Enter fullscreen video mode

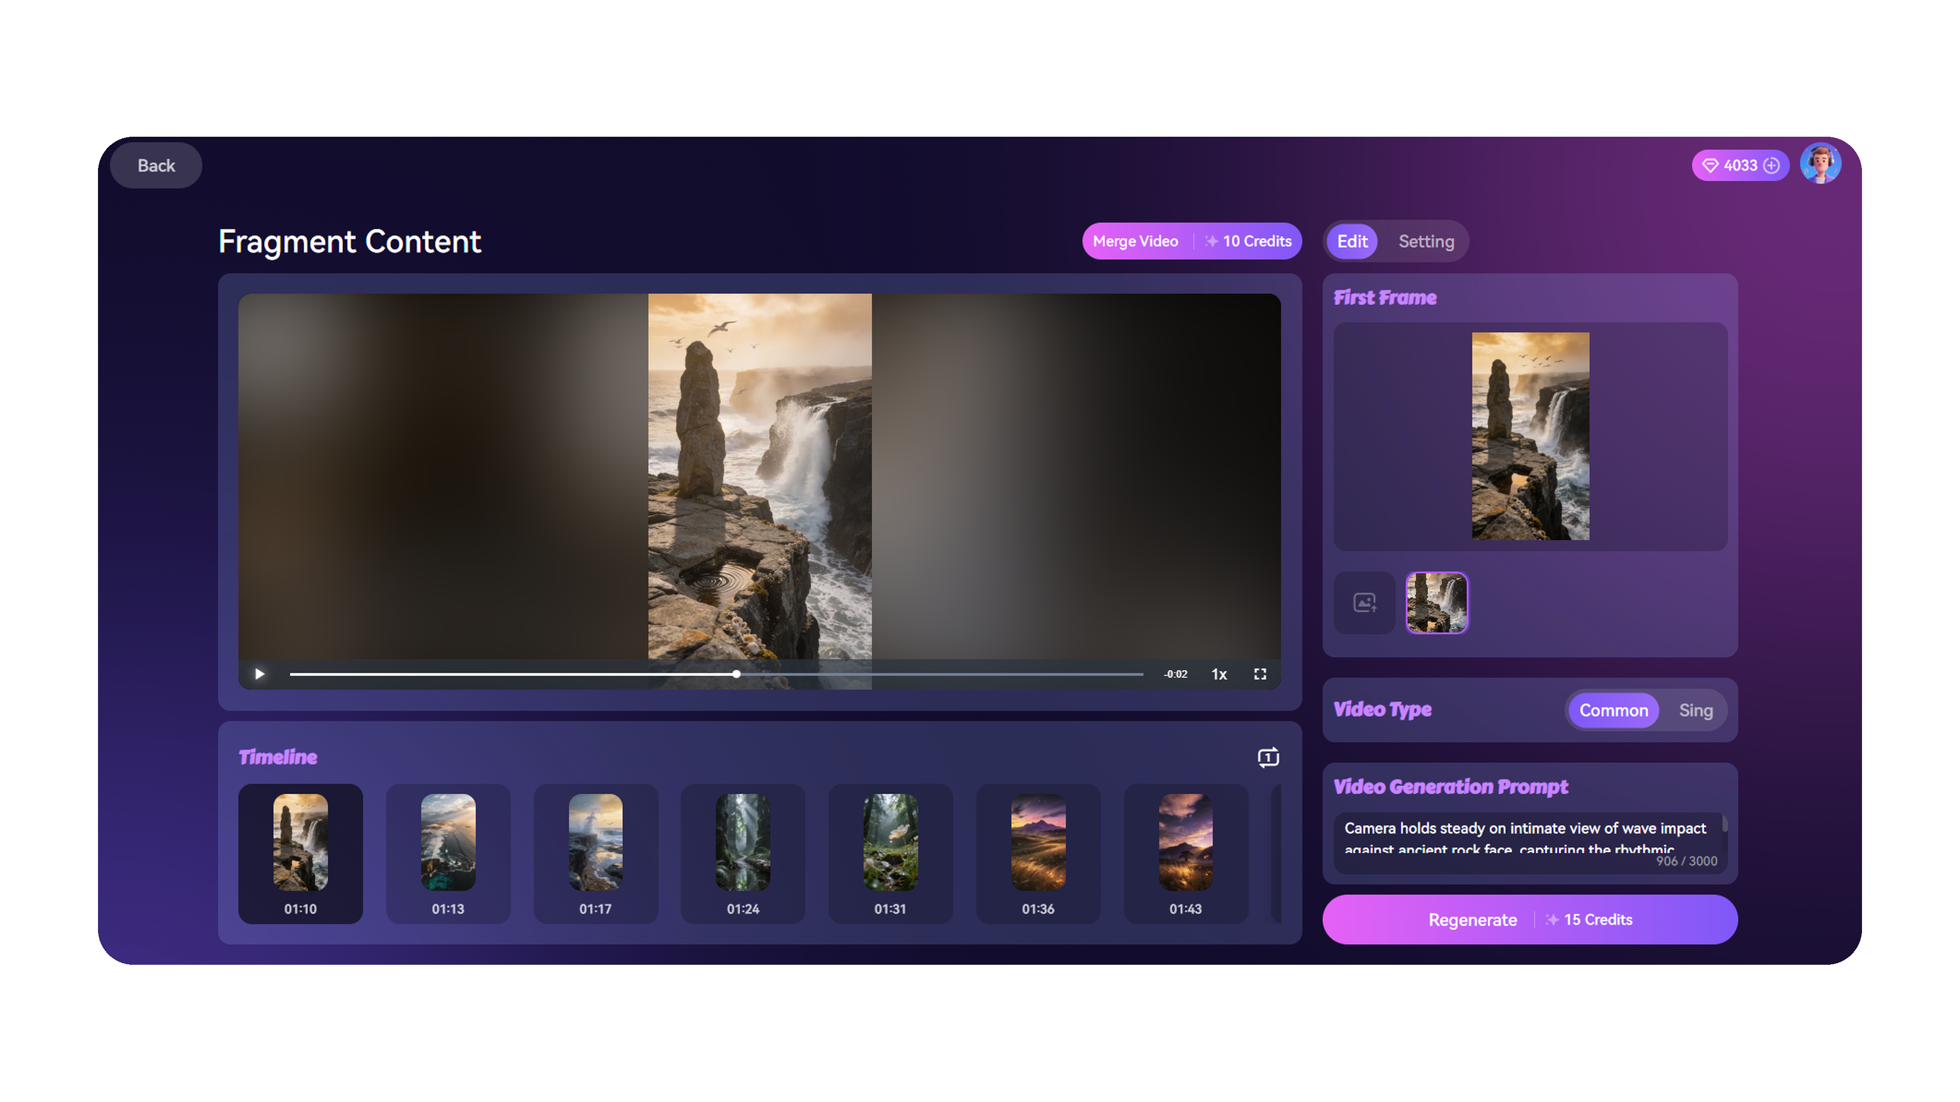(1260, 674)
